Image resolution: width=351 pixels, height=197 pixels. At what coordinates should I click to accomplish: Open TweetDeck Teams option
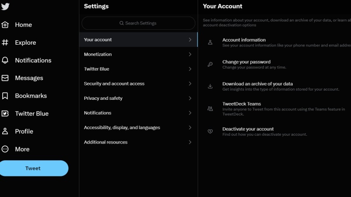(x=242, y=104)
